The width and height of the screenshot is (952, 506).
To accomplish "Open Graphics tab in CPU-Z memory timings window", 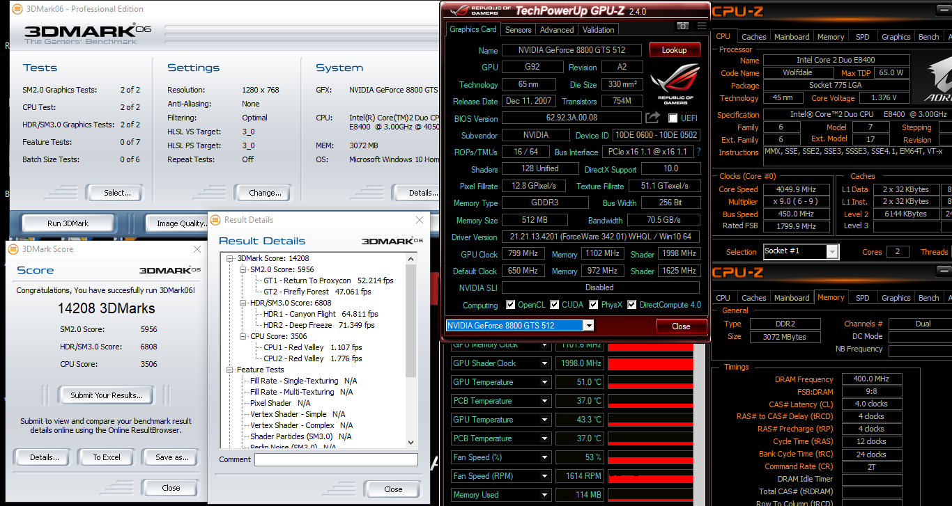I will (x=896, y=297).
